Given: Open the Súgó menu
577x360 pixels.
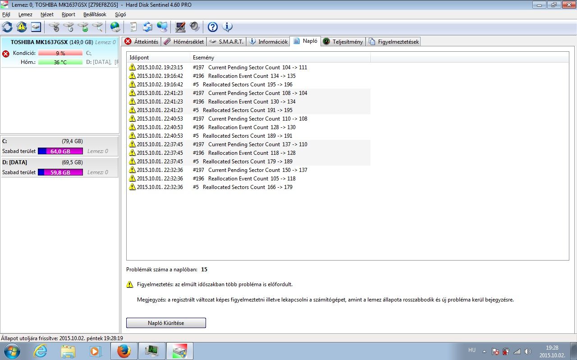Looking at the screenshot, I should [x=120, y=14].
